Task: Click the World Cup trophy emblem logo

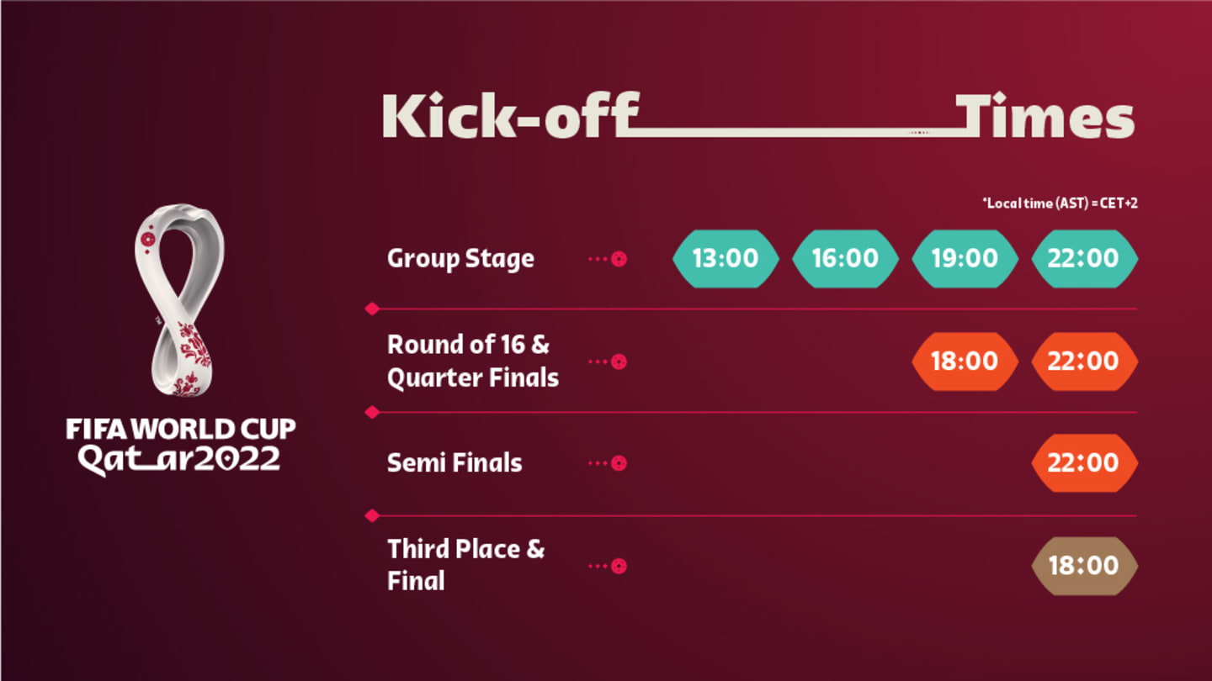Action: [180, 300]
